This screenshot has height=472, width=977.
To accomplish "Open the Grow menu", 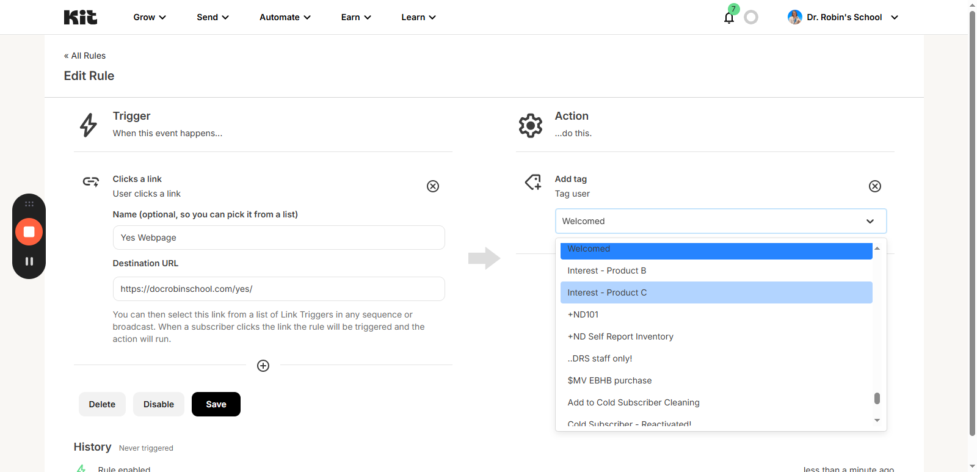I will click(x=150, y=17).
